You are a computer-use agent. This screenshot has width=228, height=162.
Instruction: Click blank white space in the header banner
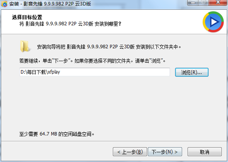pyautogui.click(x=160, y=22)
